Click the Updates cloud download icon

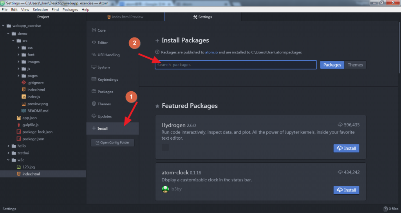click(94, 116)
